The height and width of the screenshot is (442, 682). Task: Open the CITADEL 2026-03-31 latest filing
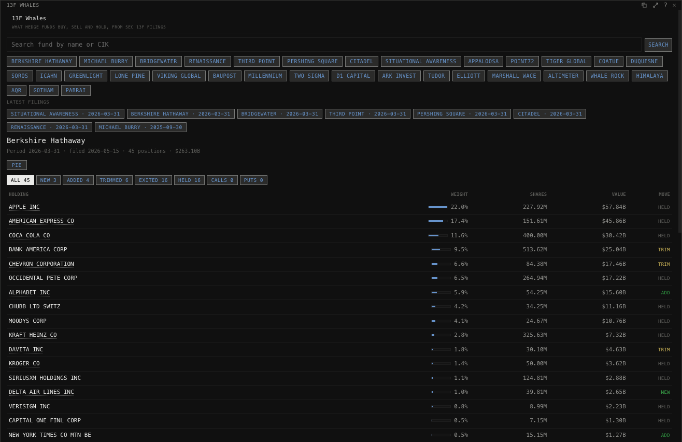pos(550,114)
